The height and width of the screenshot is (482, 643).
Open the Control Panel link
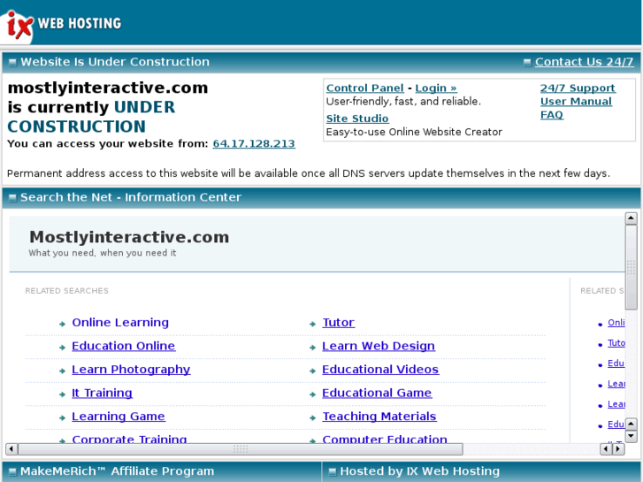(x=365, y=88)
